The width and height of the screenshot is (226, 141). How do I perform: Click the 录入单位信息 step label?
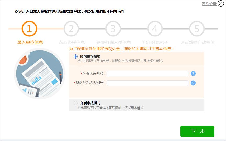coord(30,42)
